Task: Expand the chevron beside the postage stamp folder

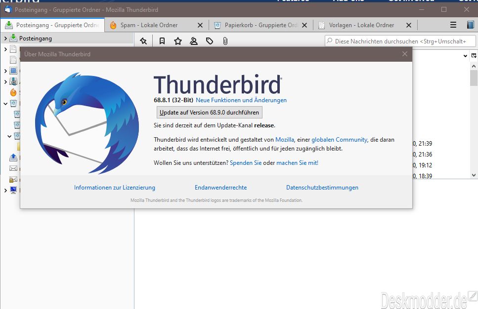Action: point(5,71)
